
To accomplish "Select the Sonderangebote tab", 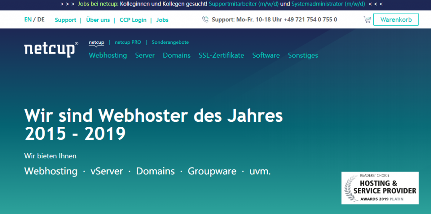I will click(x=170, y=42).
